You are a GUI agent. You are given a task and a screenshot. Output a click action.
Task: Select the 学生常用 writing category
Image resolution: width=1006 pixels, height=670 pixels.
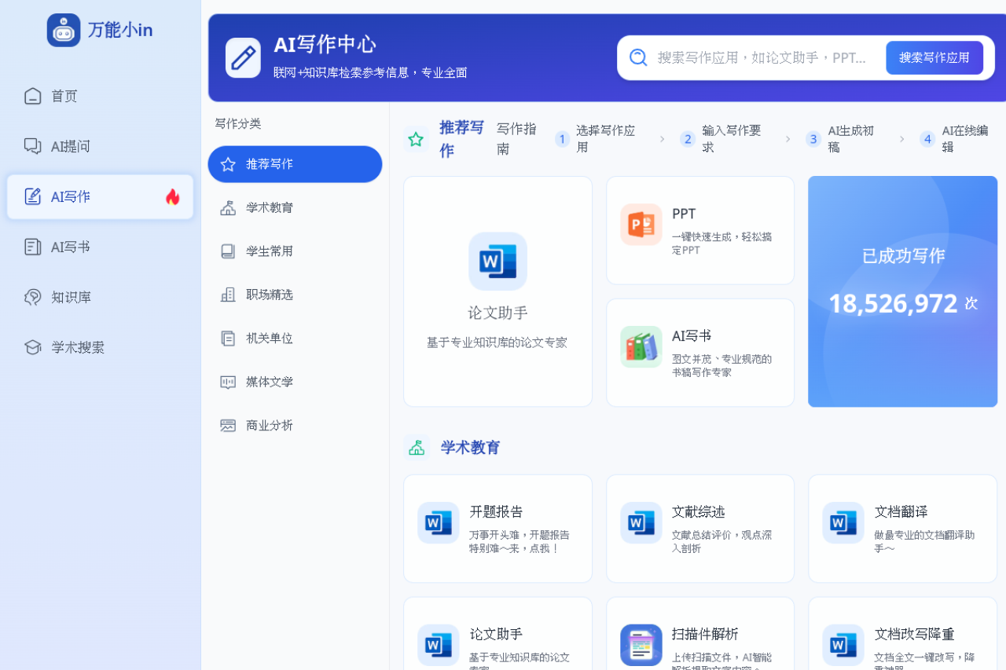[295, 251]
